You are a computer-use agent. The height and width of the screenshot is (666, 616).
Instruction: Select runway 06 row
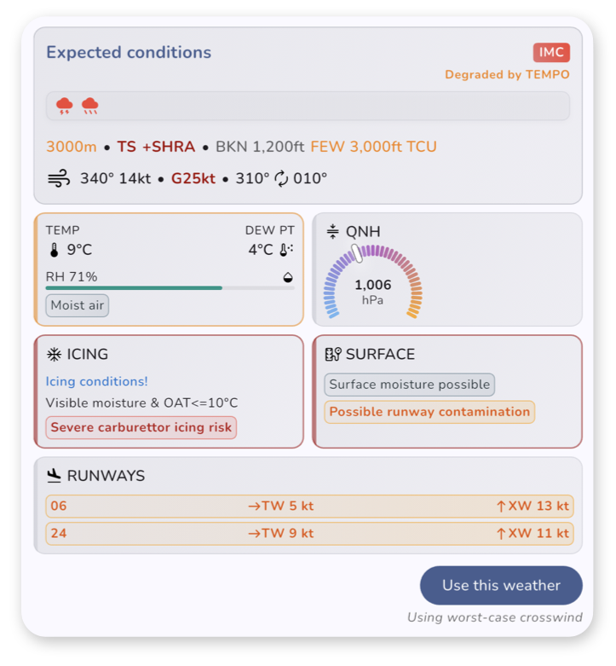point(309,506)
